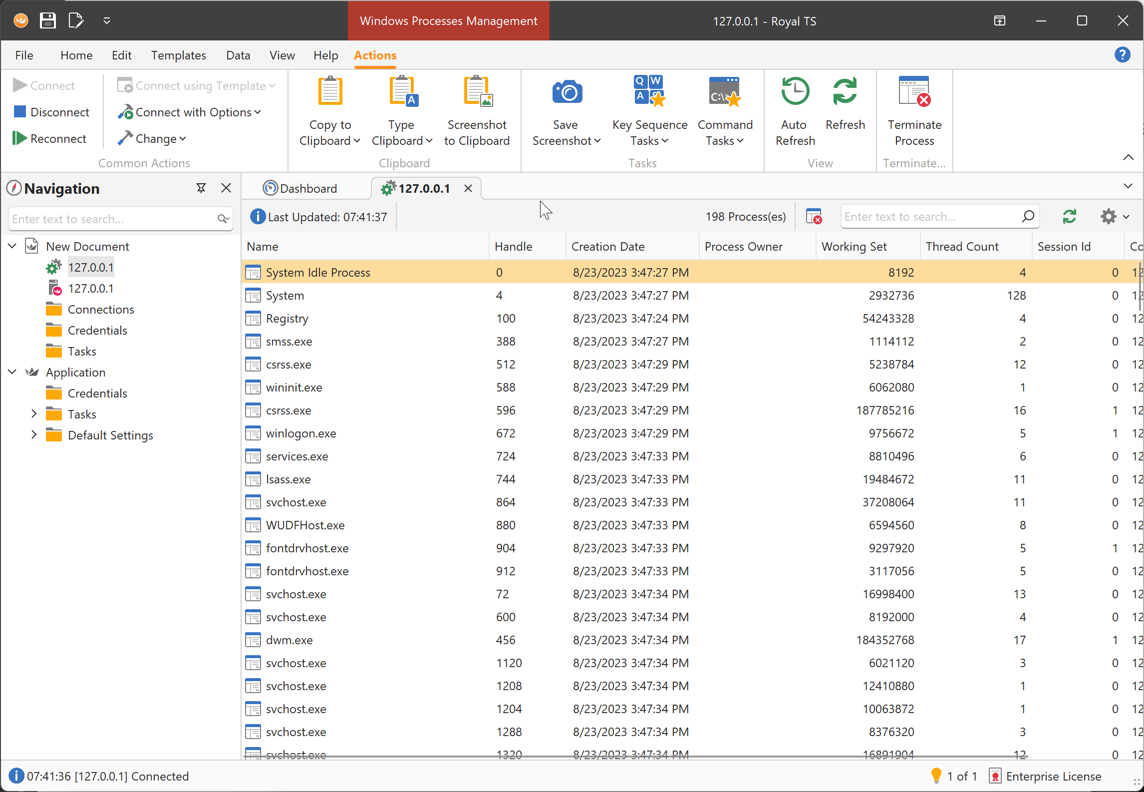Sort by the Working Set column header
Viewport: 1144px width, 792px height.
pos(867,246)
